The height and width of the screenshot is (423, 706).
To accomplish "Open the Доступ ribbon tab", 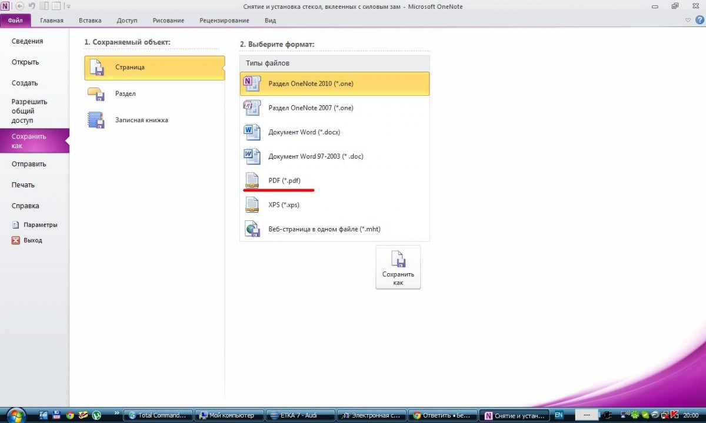I will (x=126, y=21).
